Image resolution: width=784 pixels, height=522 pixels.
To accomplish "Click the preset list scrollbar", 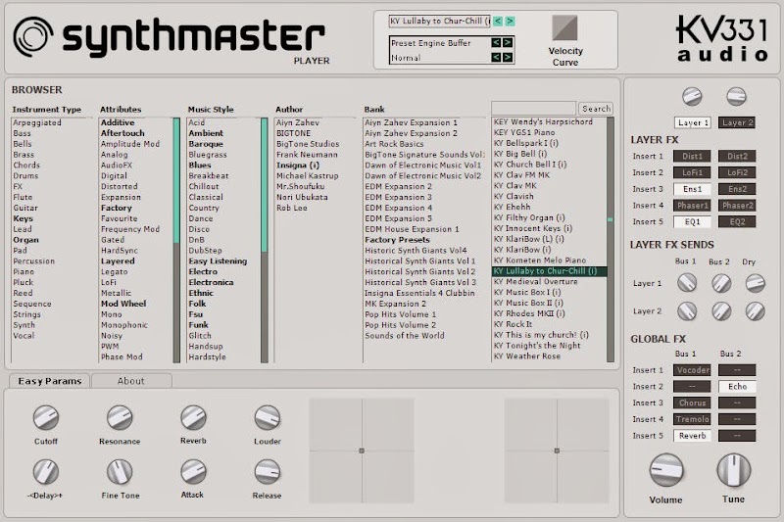I will [610, 240].
